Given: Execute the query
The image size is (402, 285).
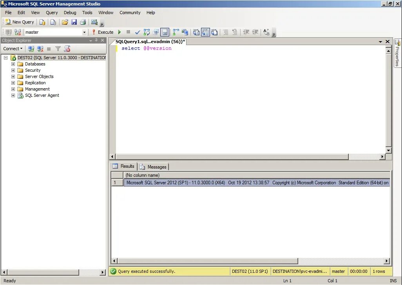Looking at the screenshot, I should point(103,32).
